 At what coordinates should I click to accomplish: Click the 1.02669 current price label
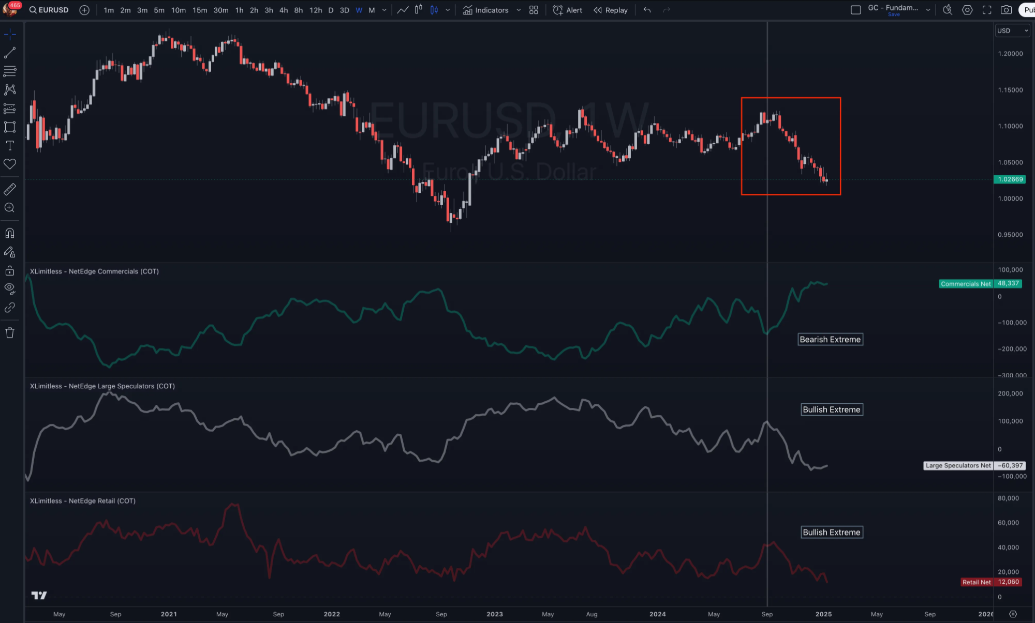[1010, 179]
